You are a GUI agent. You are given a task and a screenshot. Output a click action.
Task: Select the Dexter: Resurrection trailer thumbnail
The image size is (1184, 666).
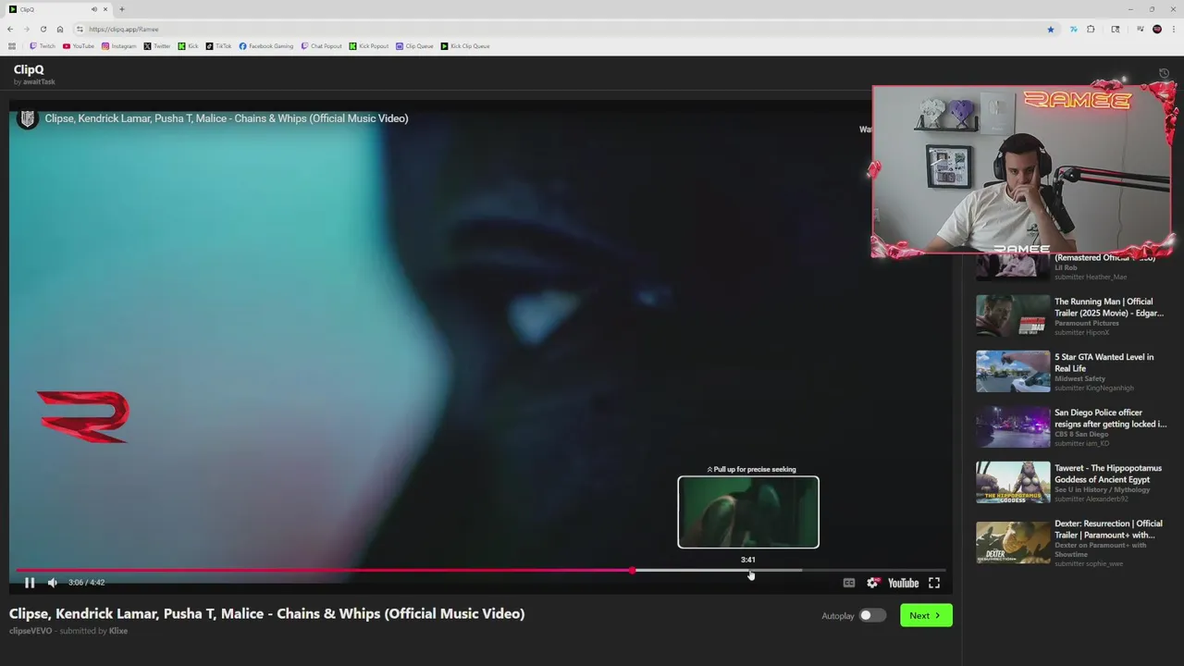(x=1013, y=543)
